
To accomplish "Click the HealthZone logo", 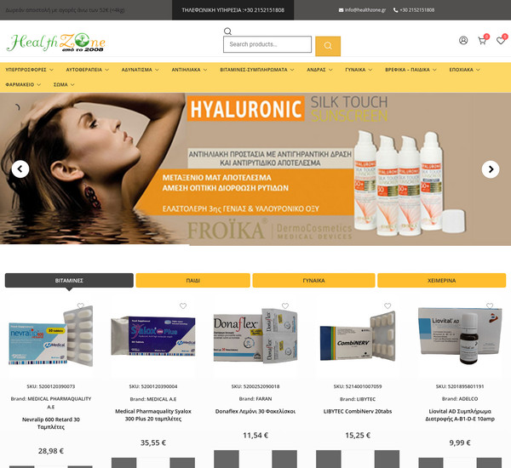I will [55, 43].
